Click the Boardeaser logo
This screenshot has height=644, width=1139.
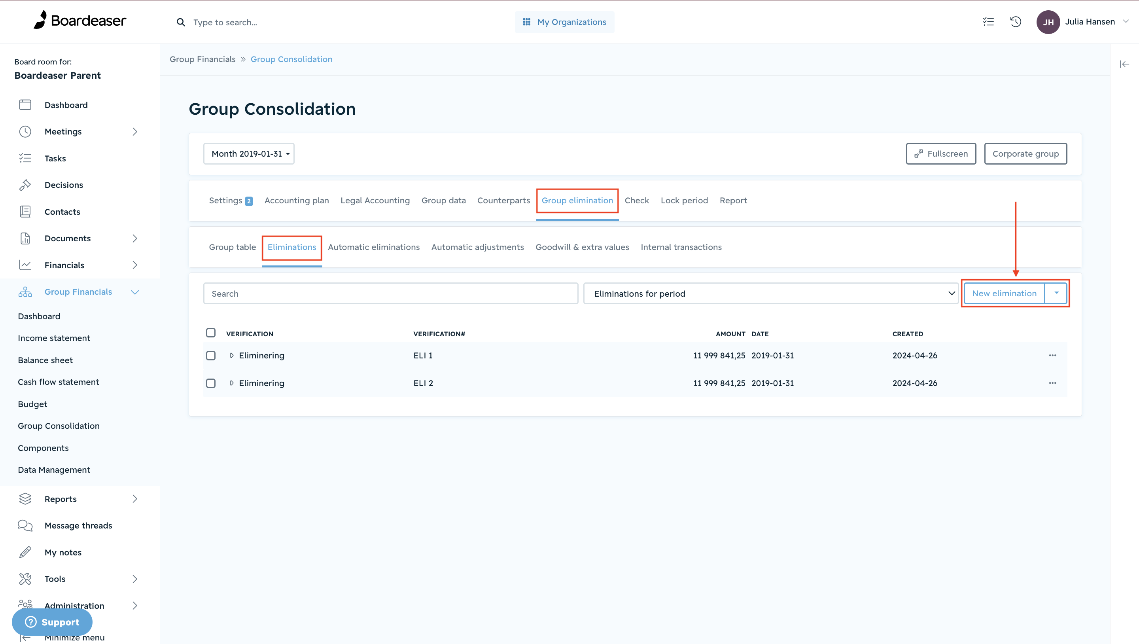click(80, 20)
